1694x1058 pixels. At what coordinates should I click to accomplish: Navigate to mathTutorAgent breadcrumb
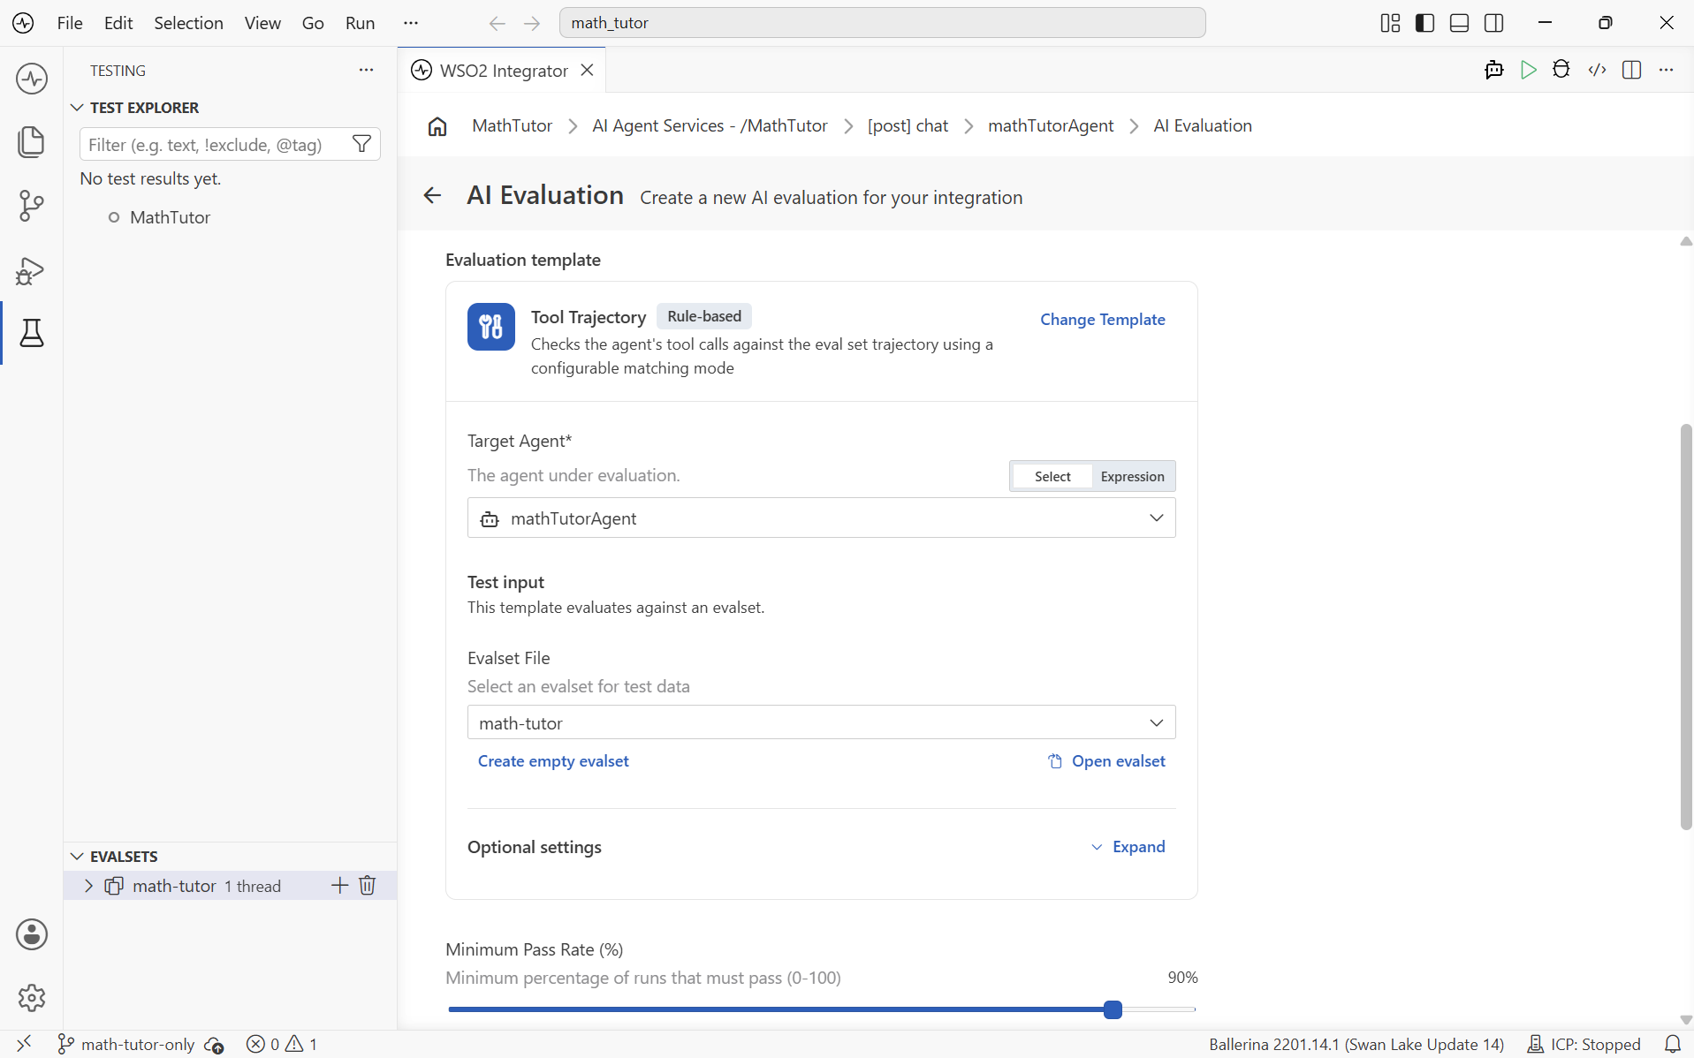click(x=1051, y=126)
